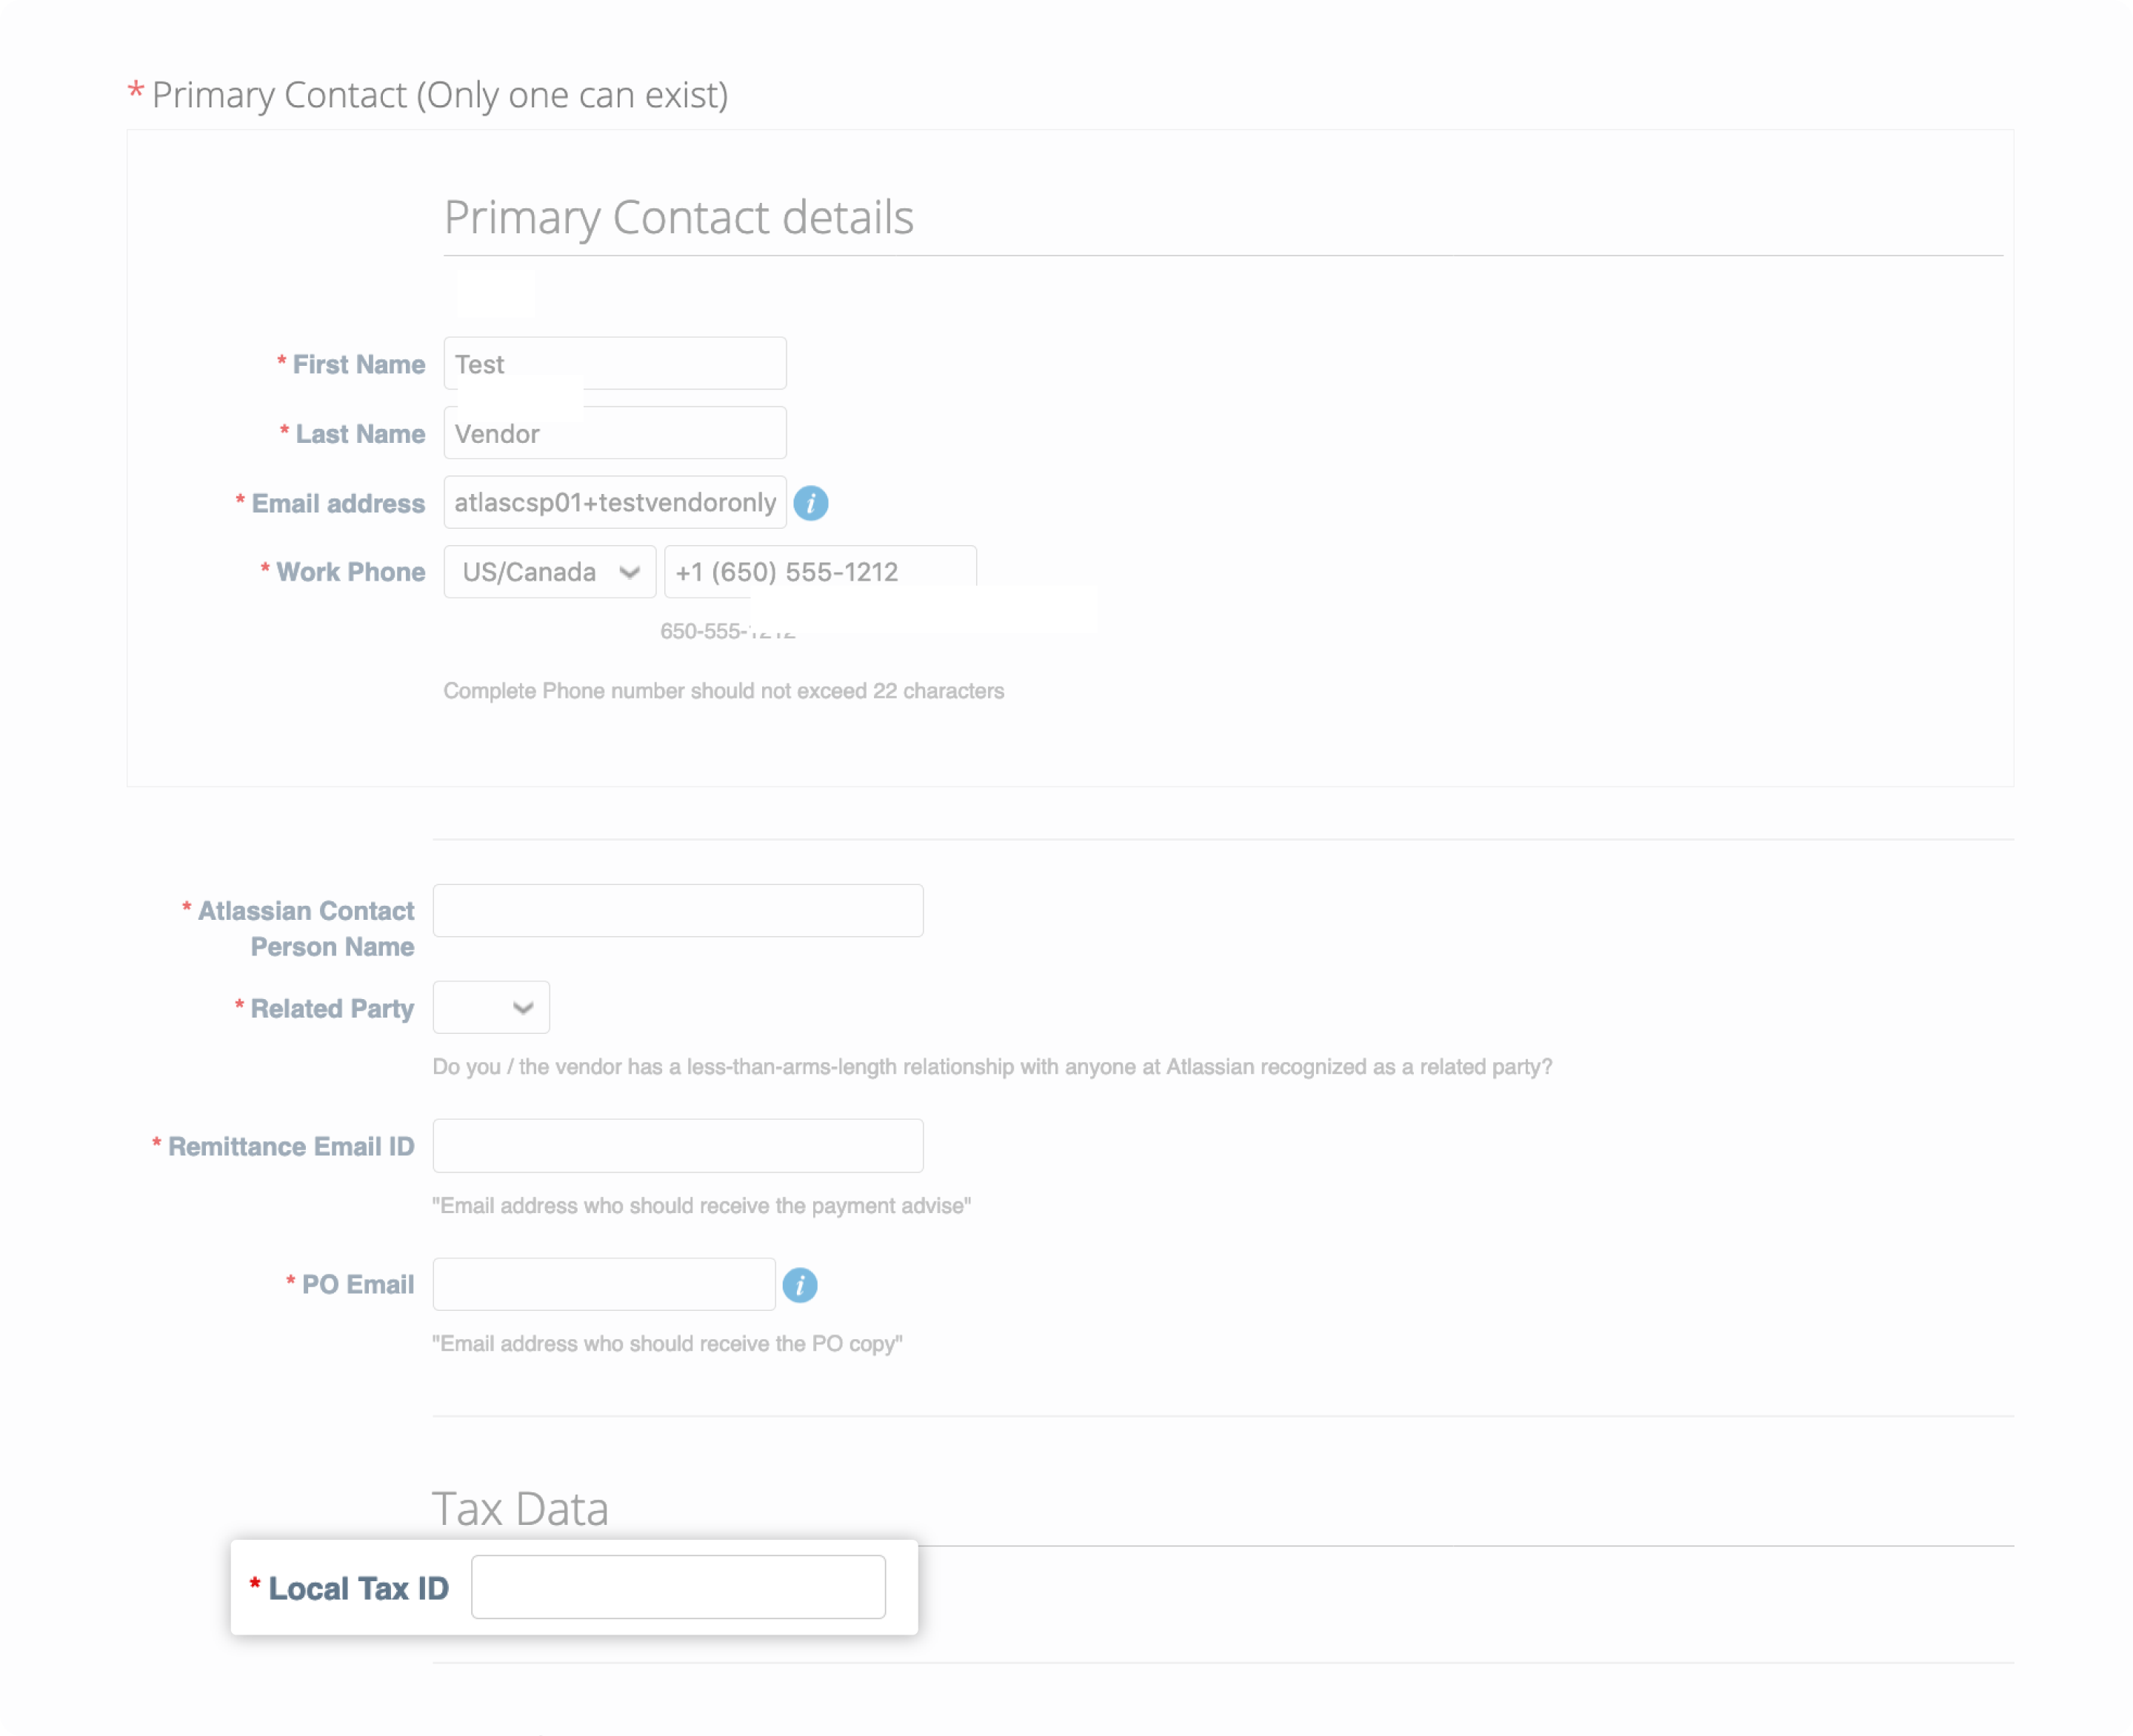Click the info icon beside the Email address field
The image size is (2133, 1736).
pyautogui.click(x=811, y=503)
